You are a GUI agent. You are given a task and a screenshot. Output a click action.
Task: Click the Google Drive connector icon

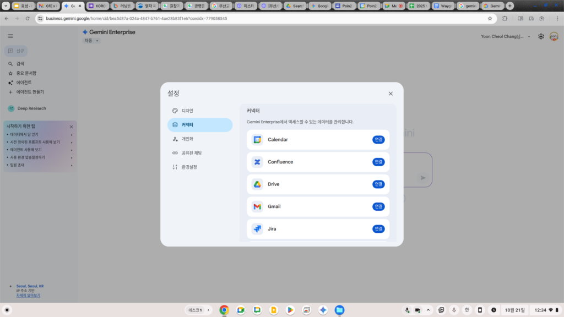[x=257, y=184]
